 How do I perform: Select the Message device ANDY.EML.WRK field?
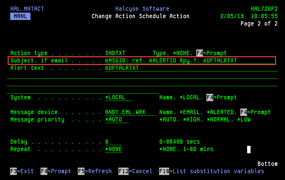click(x=130, y=112)
